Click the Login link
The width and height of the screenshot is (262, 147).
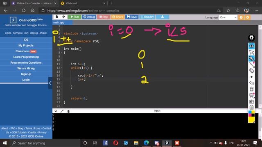click(x=26, y=80)
